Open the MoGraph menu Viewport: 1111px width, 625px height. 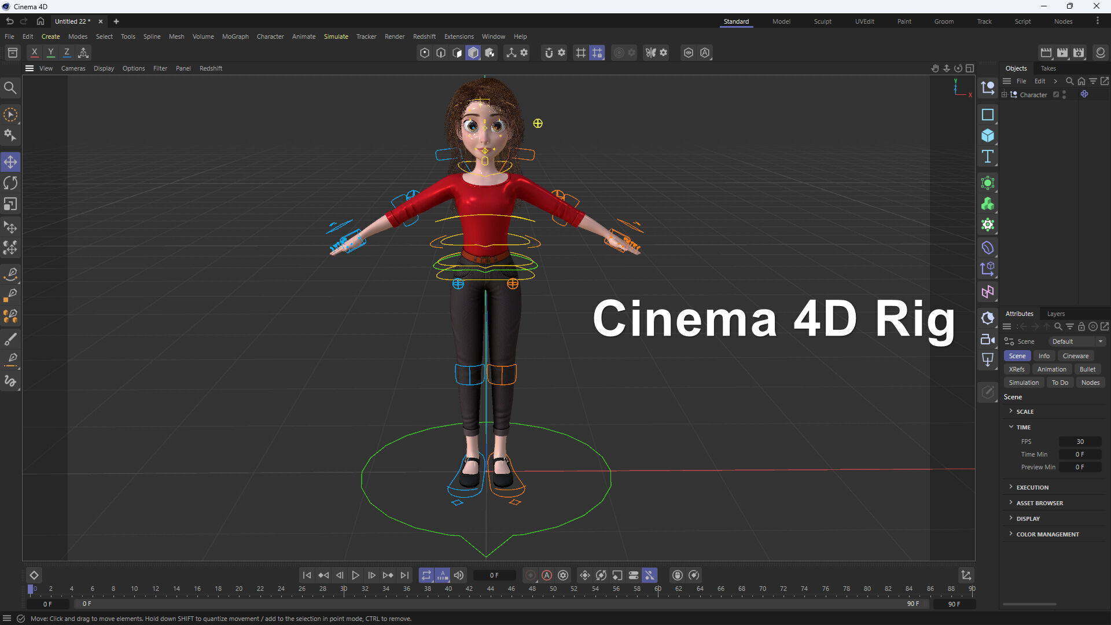pos(235,36)
